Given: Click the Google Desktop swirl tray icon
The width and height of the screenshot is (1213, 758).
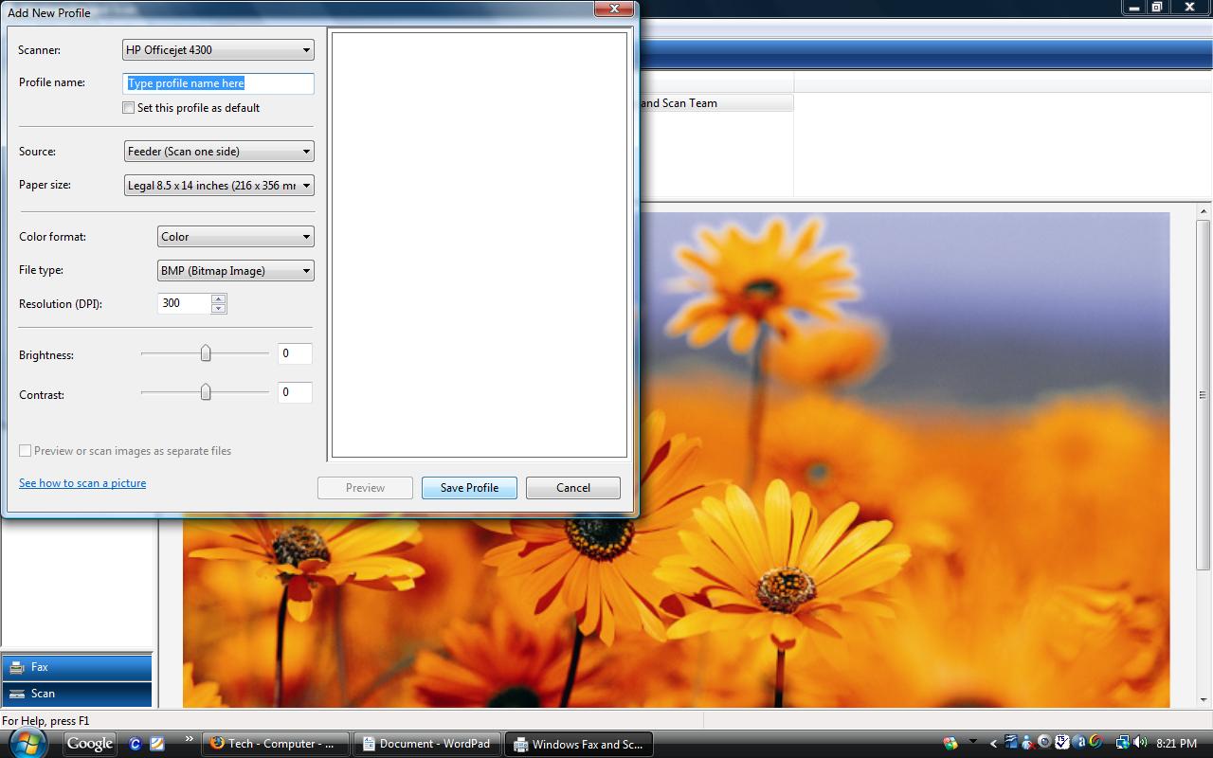Looking at the screenshot, I should click(x=1096, y=742).
